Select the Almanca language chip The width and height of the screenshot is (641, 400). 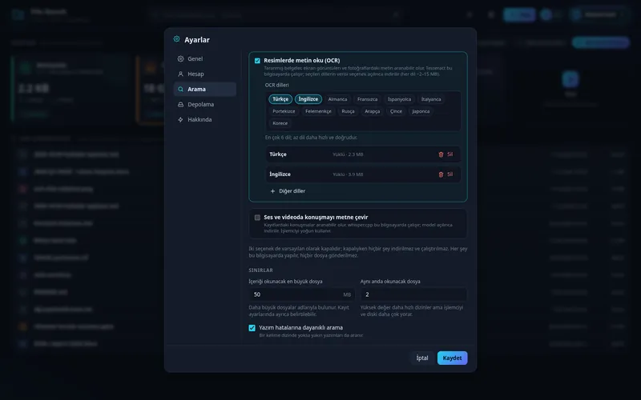click(x=337, y=99)
